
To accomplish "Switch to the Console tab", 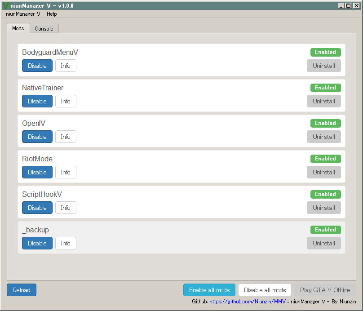I will tap(44, 29).
